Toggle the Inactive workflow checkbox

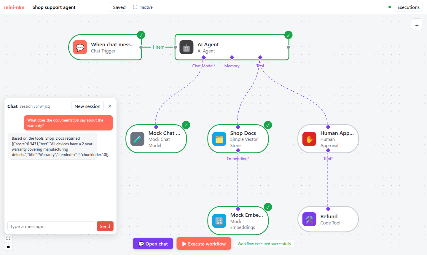click(135, 7)
